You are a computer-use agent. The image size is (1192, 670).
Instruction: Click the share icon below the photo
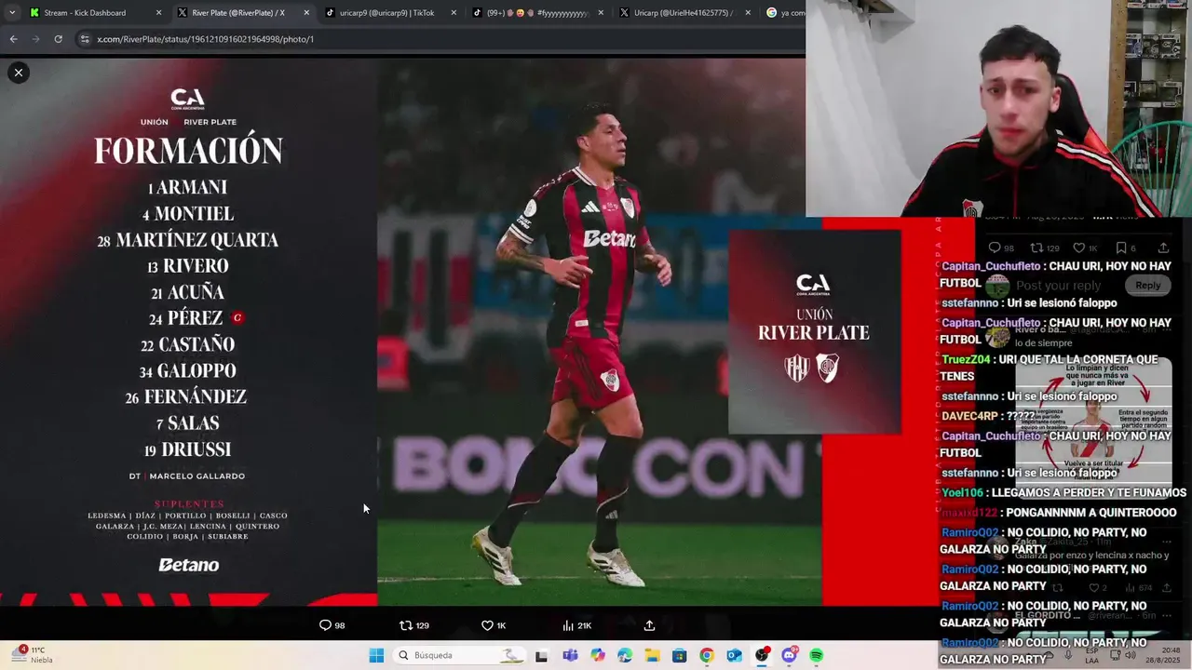[650, 625]
